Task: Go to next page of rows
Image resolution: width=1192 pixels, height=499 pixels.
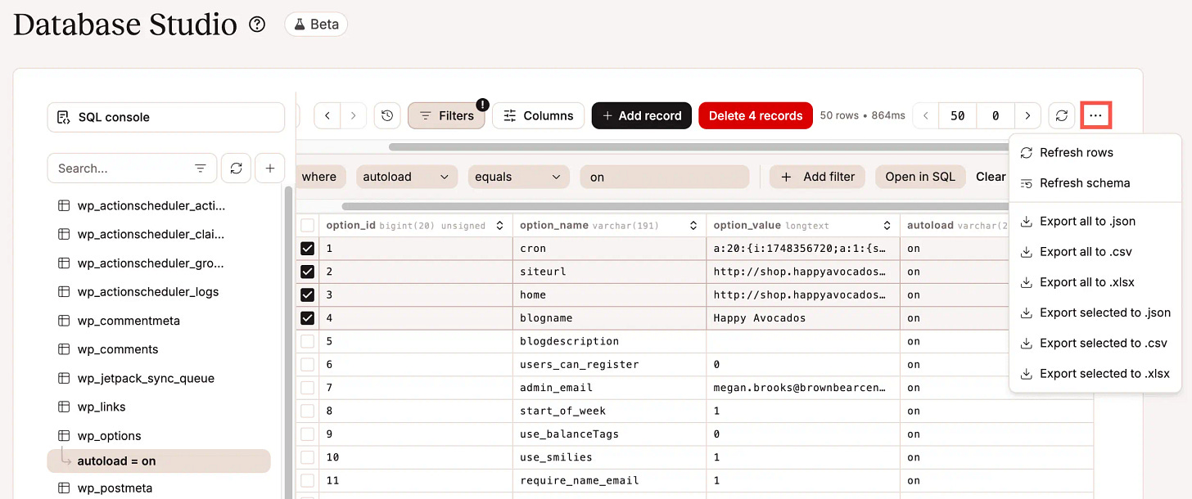Action: pyautogui.click(x=1027, y=115)
